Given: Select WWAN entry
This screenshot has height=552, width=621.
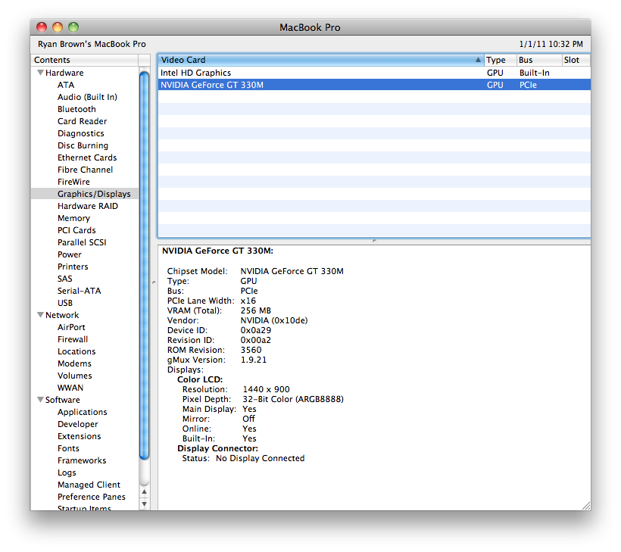Looking at the screenshot, I should (x=70, y=388).
